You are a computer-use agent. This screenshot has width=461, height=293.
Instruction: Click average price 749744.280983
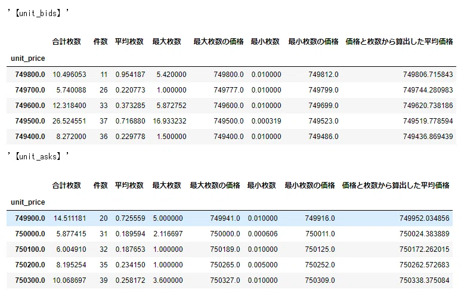(428, 90)
